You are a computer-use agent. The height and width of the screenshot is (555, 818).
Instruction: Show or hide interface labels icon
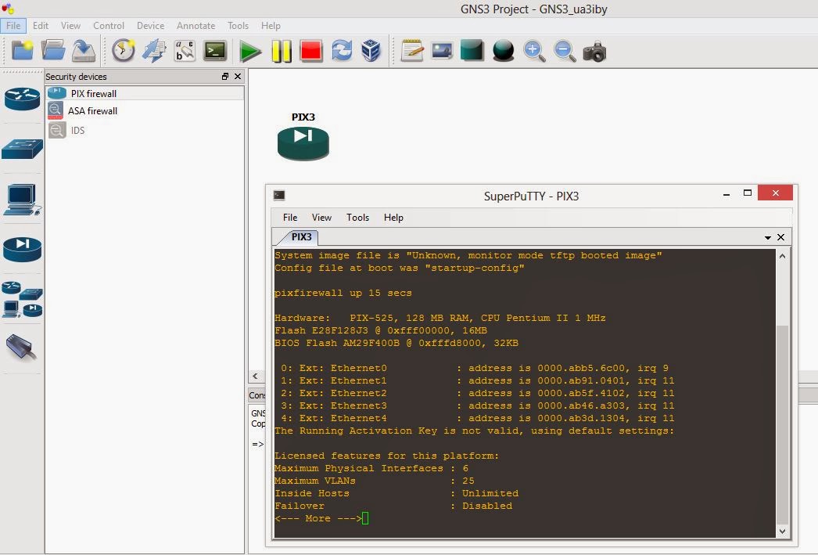[154, 51]
